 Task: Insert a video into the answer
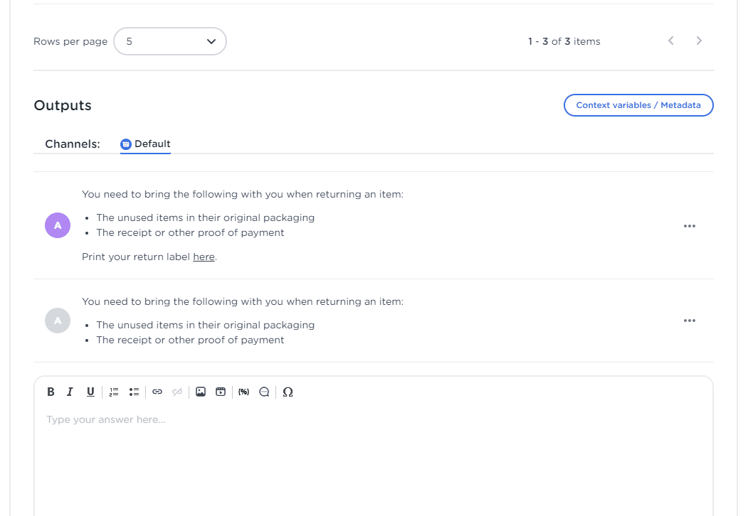click(x=221, y=392)
